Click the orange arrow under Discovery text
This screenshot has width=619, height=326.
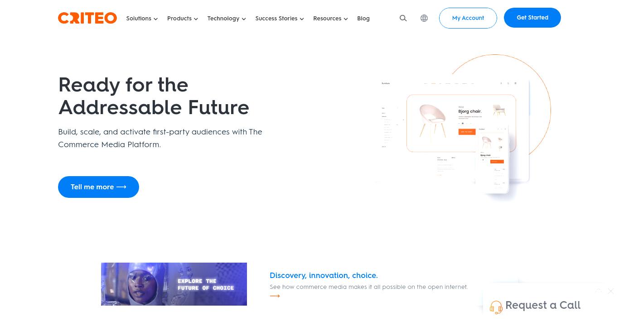(275, 296)
